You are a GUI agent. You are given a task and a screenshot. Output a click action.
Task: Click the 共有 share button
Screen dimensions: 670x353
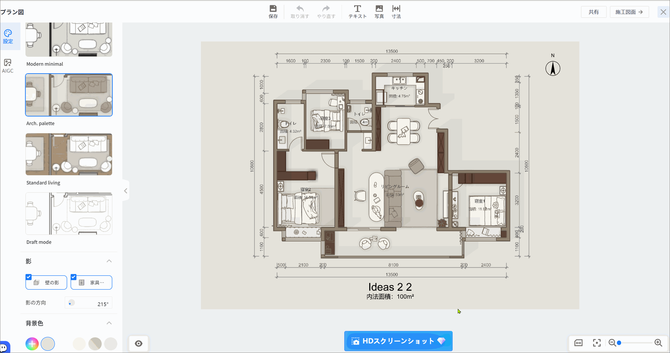[594, 12]
